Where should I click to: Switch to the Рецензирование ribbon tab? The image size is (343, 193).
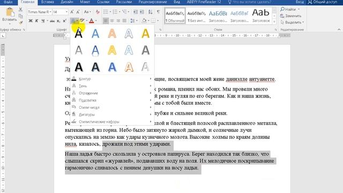coord(152,2)
